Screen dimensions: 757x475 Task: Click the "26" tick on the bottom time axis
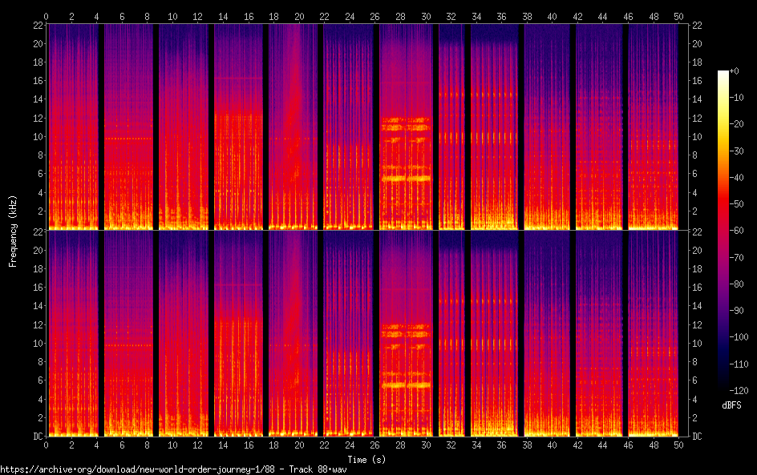coord(374,444)
